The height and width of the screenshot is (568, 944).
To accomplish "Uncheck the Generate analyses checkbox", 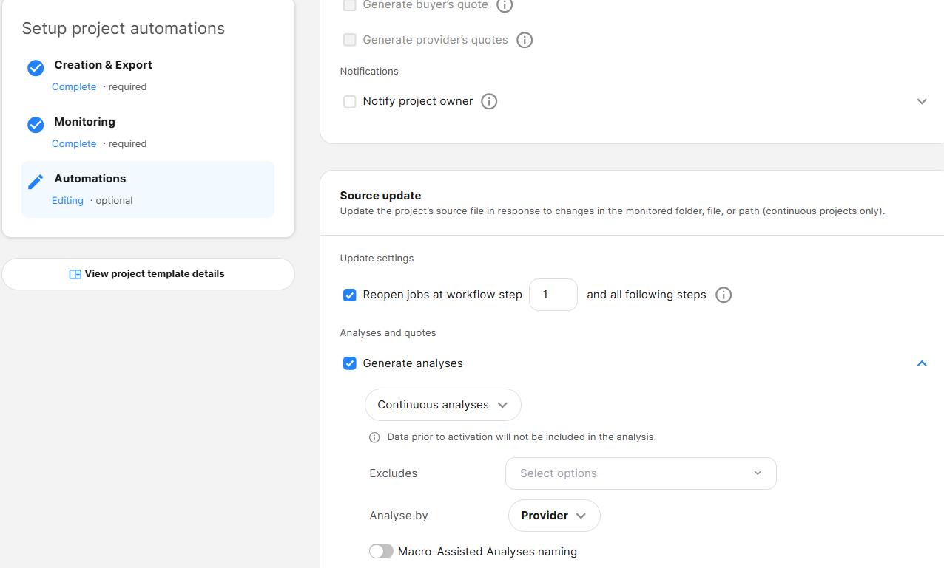I will tap(350, 363).
